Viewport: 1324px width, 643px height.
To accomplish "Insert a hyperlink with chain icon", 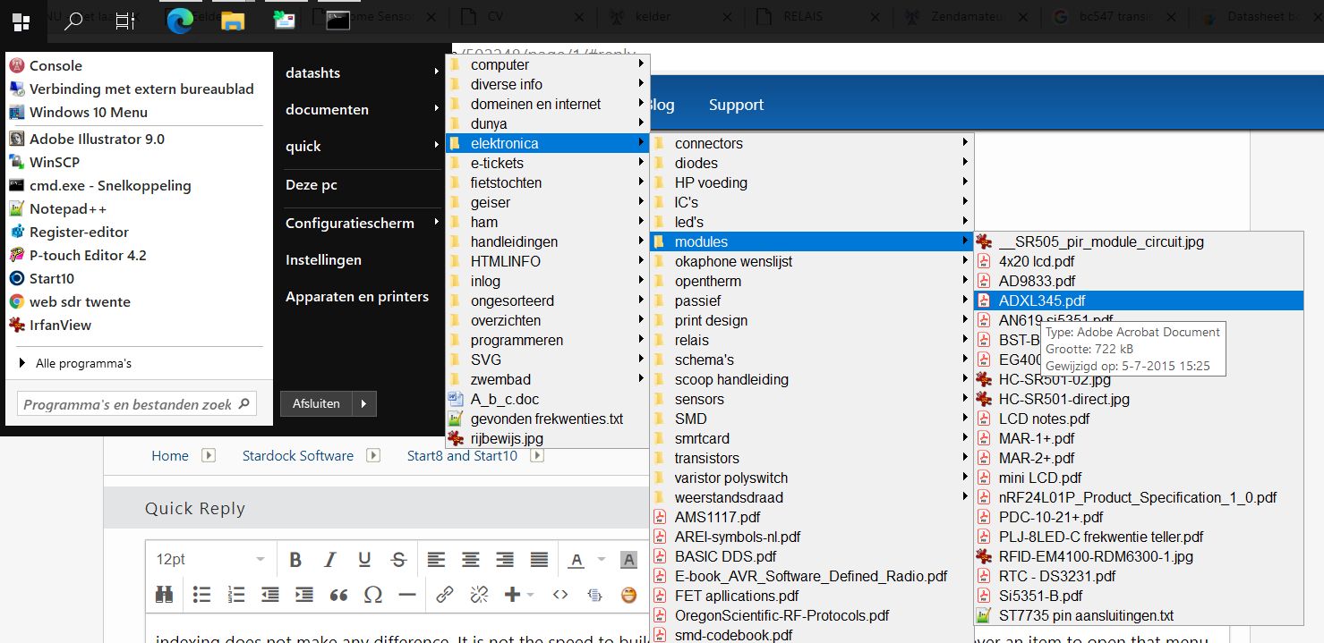I will click(445, 595).
